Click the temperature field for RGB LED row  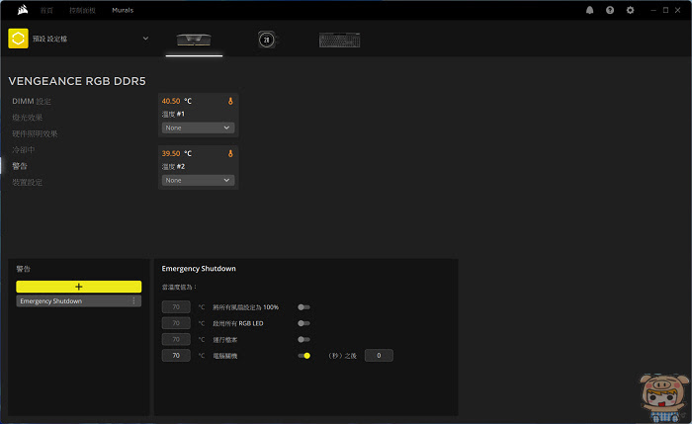click(x=176, y=323)
